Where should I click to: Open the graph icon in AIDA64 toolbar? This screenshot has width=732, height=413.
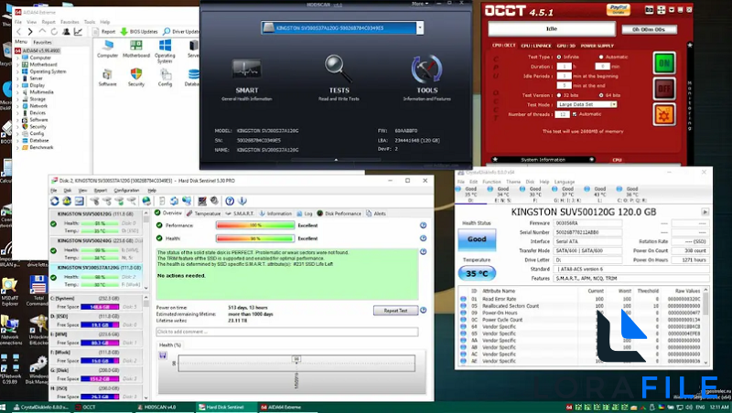(78, 32)
